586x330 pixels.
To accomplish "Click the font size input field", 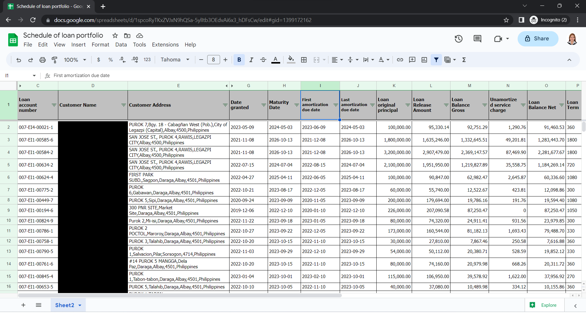I will [213, 60].
